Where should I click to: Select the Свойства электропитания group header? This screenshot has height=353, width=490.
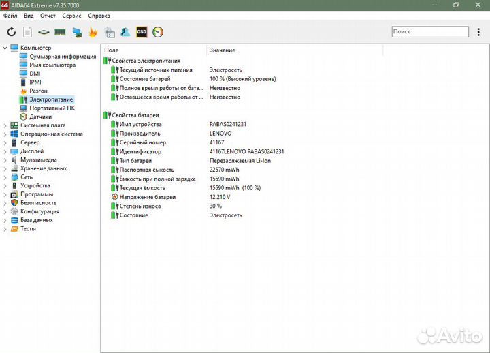click(146, 61)
